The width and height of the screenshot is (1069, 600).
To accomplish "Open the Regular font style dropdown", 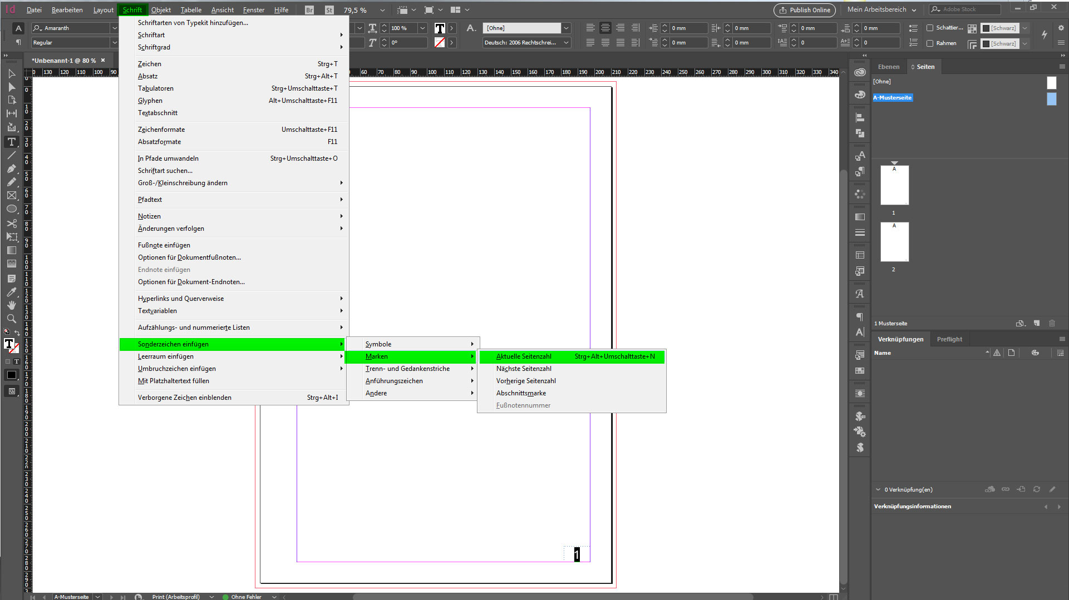I will 115,43.
